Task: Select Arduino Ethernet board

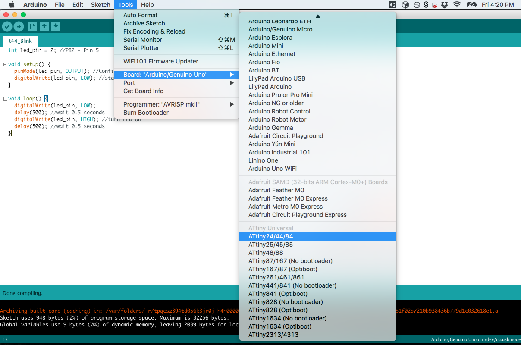Action: (318, 54)
